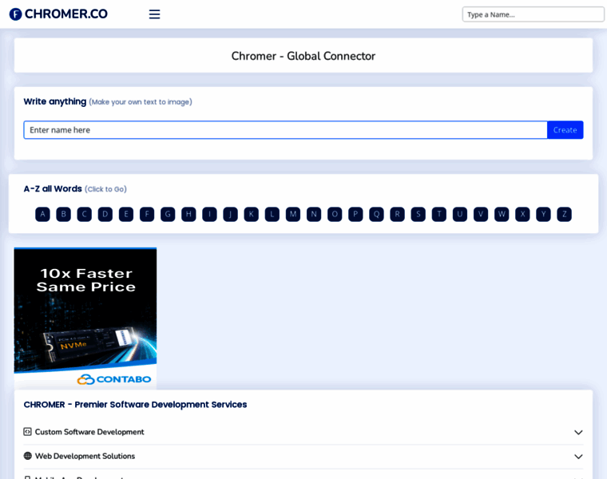The height and width of the screenshot is (479, 607).
Task: Jump to letter K words
Action: [252, 214]
